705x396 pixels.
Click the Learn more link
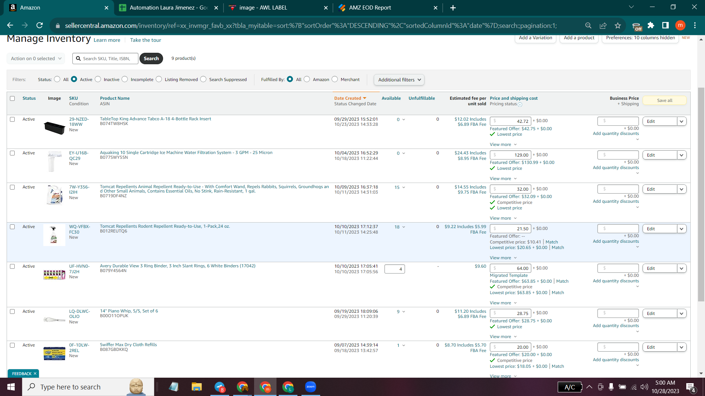(x=107, y=40)
